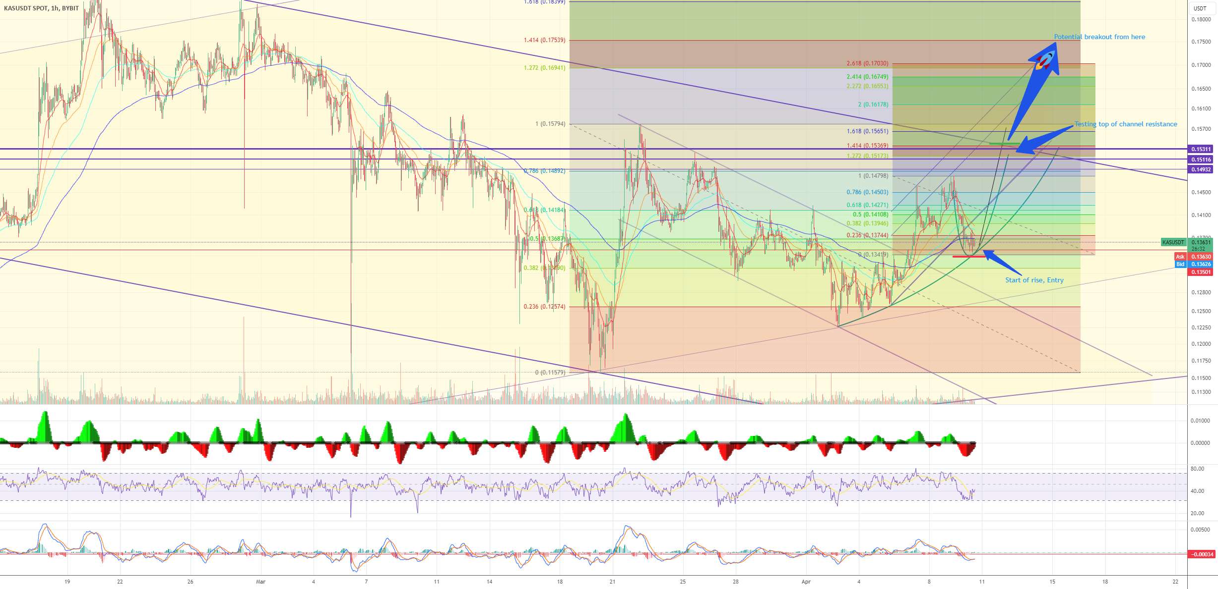Screen dimensions: 1218x589
Task: Click the 0.00500 MACD scale value
Action: [x=1201, y=530]
